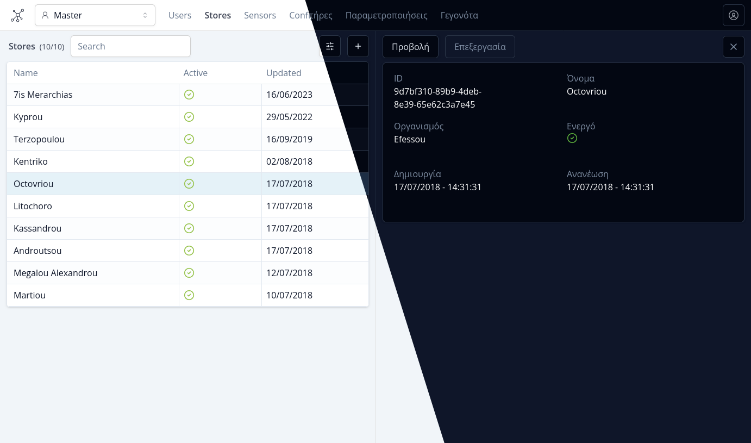
Task: Open the user account profile icon
Action: click(x=733, y=15)
